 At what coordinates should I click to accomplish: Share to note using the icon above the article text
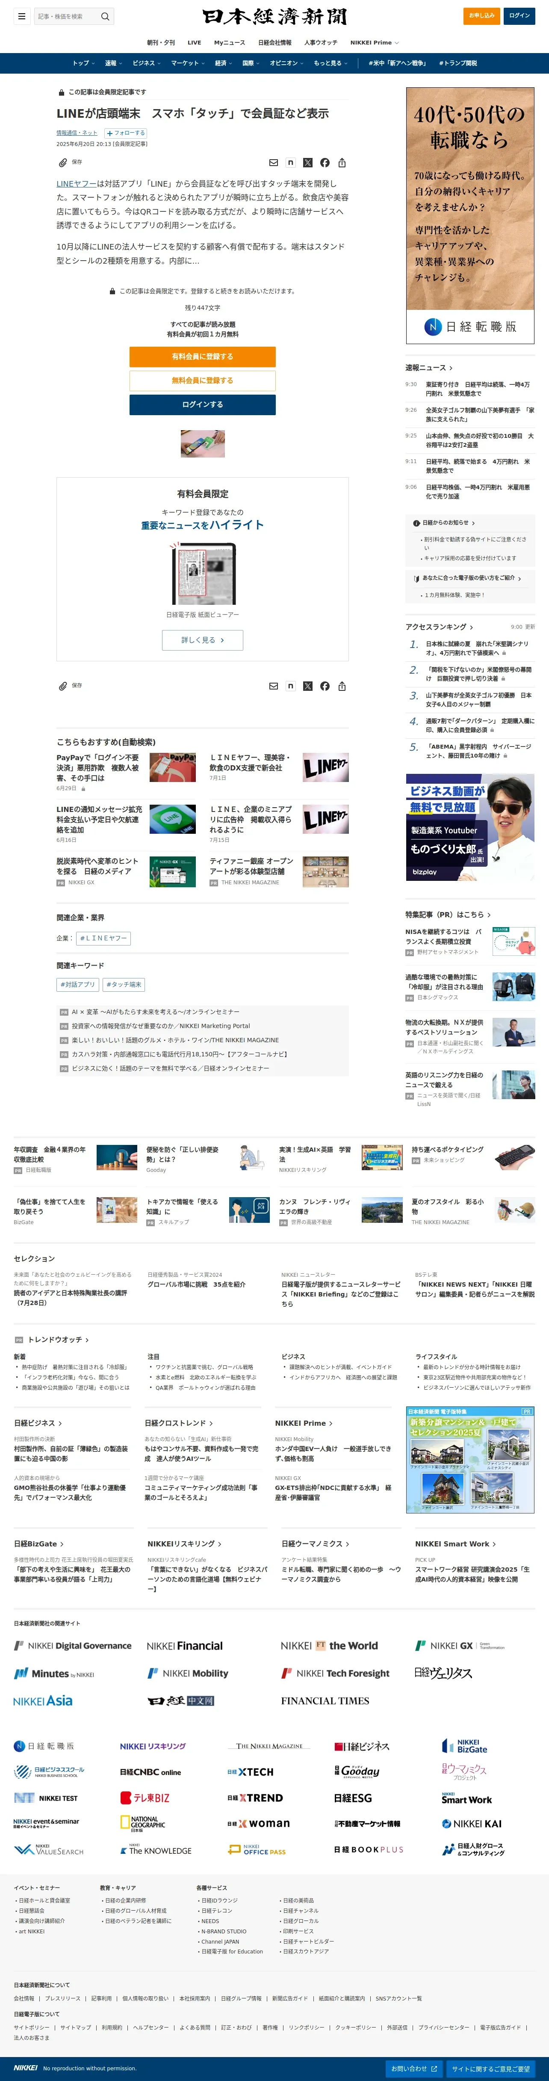click(291, 162)
